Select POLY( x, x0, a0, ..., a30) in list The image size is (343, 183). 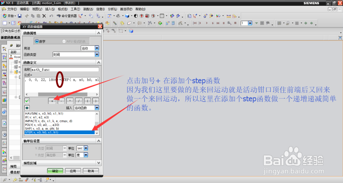coord(42,125)
